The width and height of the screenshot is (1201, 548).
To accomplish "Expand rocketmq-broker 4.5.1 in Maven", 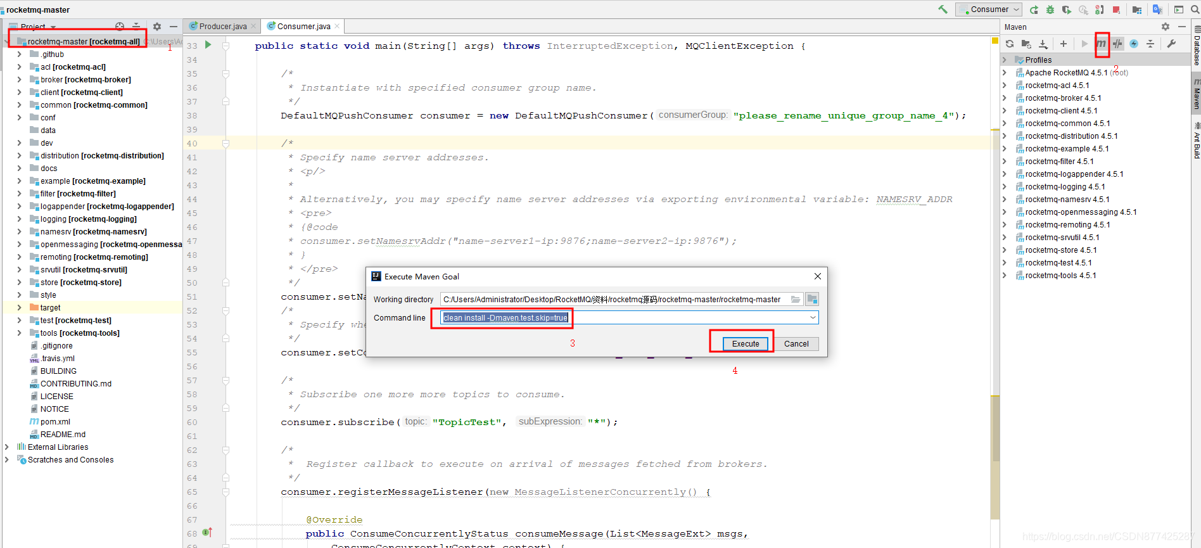I will (1005, 98).
